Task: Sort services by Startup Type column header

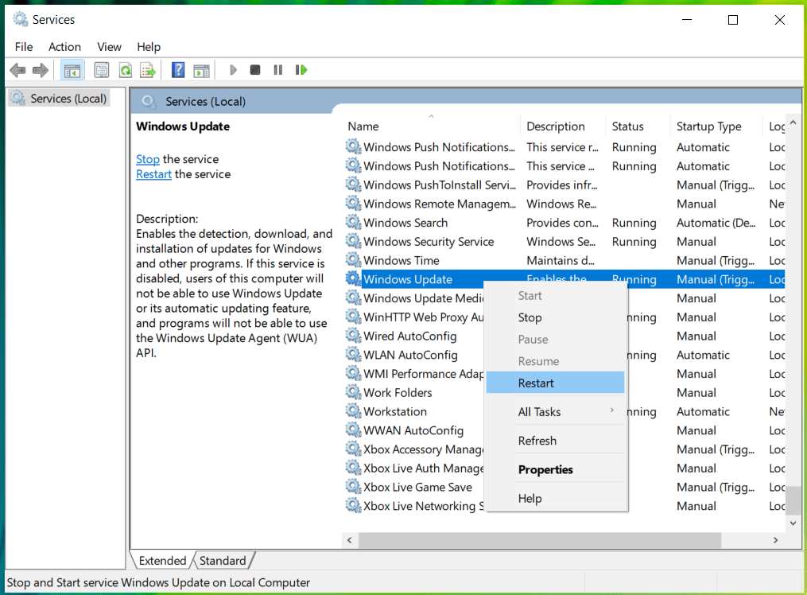Action: (708, 126)
